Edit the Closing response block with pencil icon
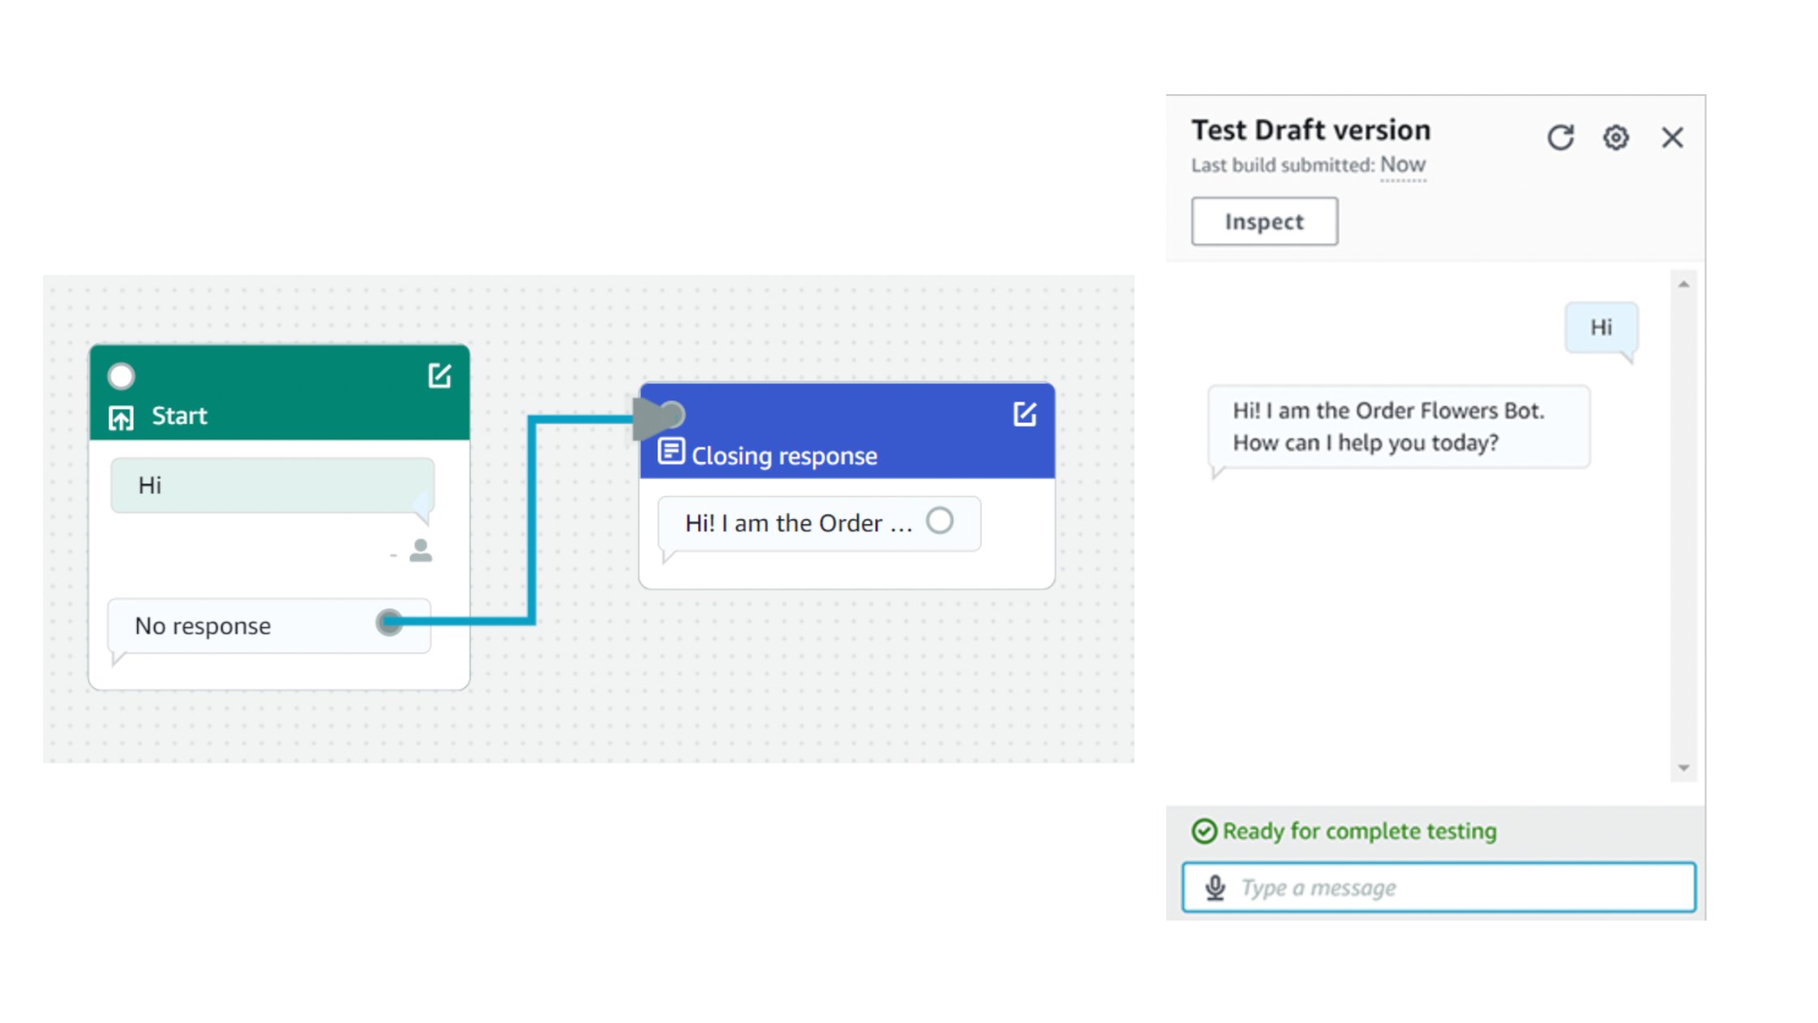The width and height of the screenshot is (1818, 1023). tap(1025, 414)
